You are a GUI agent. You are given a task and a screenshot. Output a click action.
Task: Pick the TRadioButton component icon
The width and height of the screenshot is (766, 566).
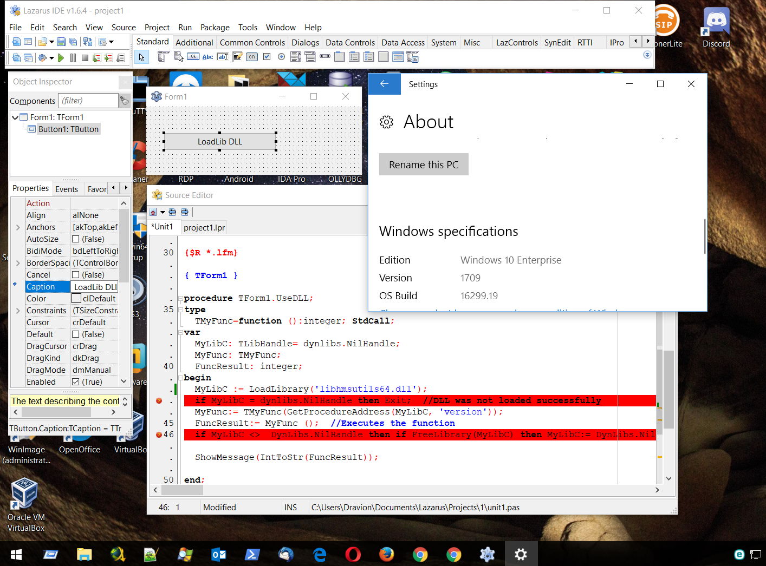coord(281,56)
